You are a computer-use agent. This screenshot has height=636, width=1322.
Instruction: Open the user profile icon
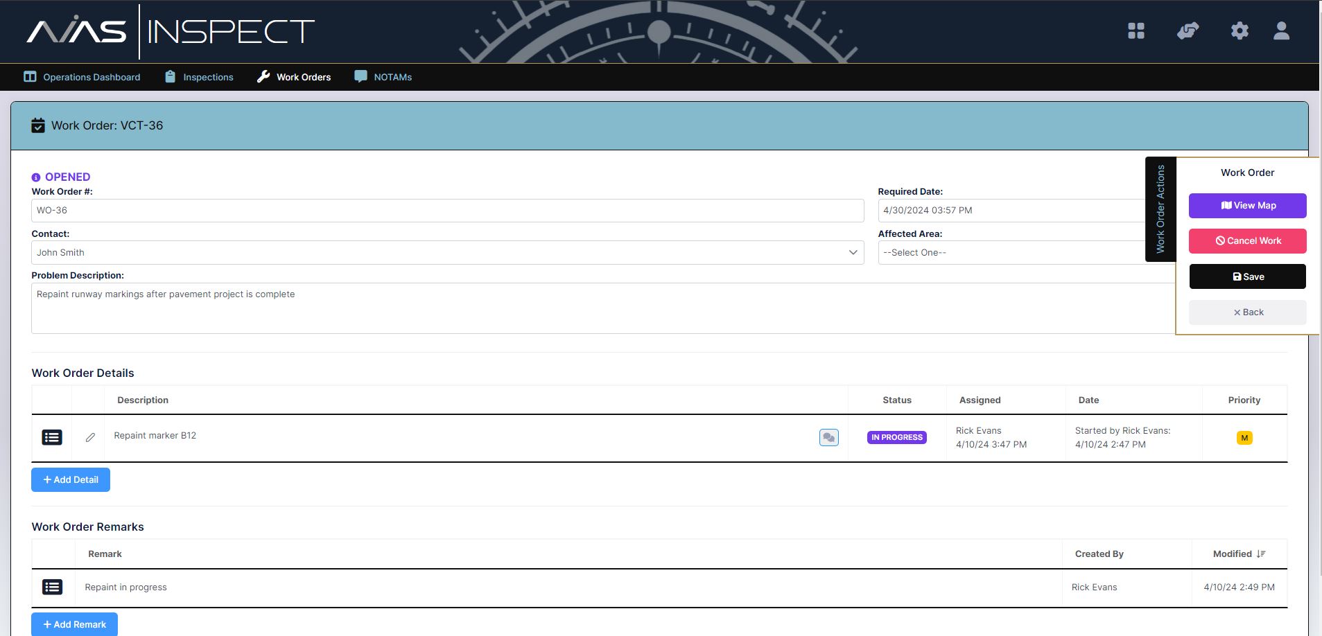[x=1281, y=31]
